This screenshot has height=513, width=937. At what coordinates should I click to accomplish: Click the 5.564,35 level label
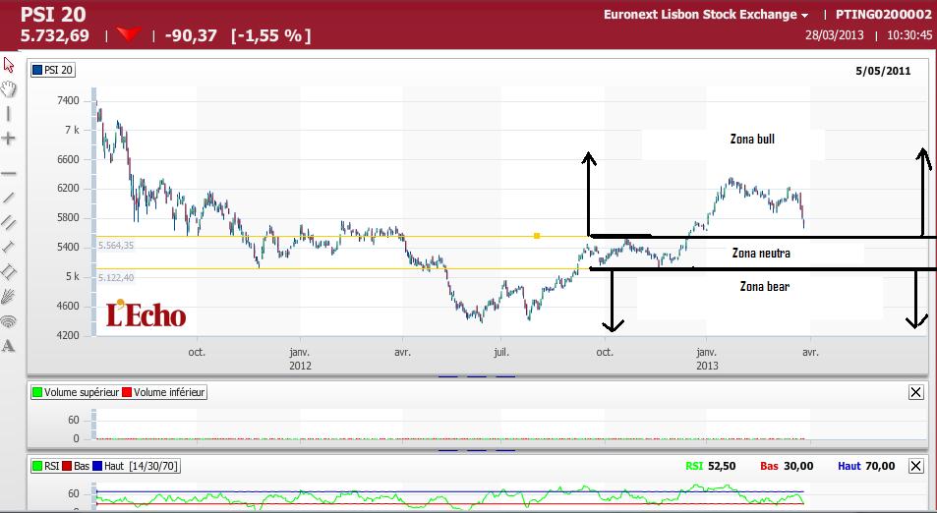[x=116, y=246]
